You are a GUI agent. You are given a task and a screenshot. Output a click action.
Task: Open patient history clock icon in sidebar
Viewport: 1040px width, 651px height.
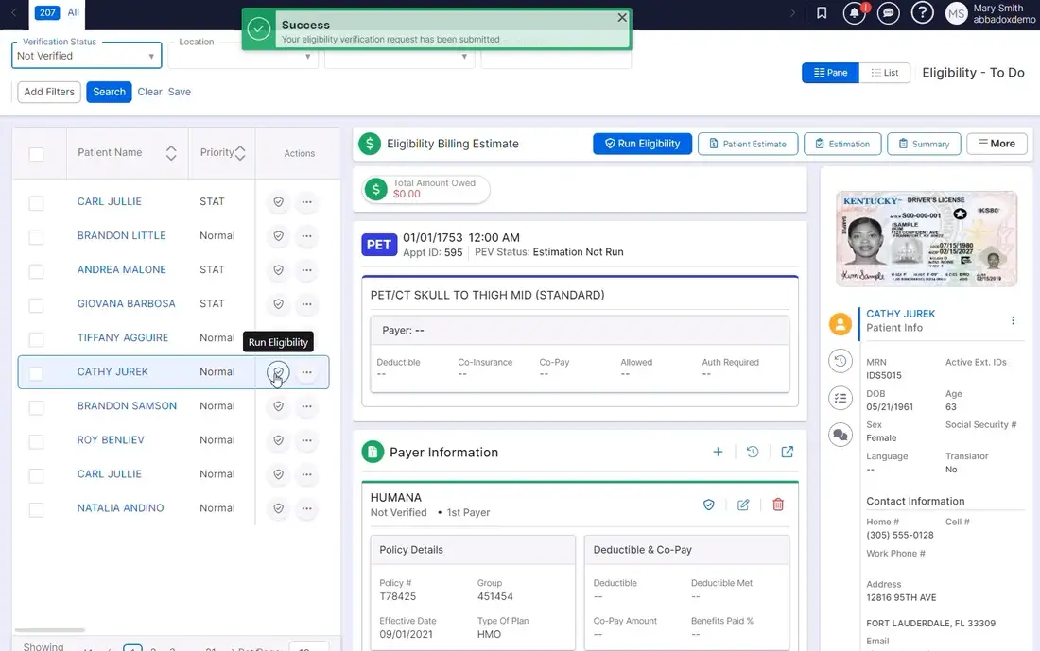pyautogui.click(x=841, y=361)
